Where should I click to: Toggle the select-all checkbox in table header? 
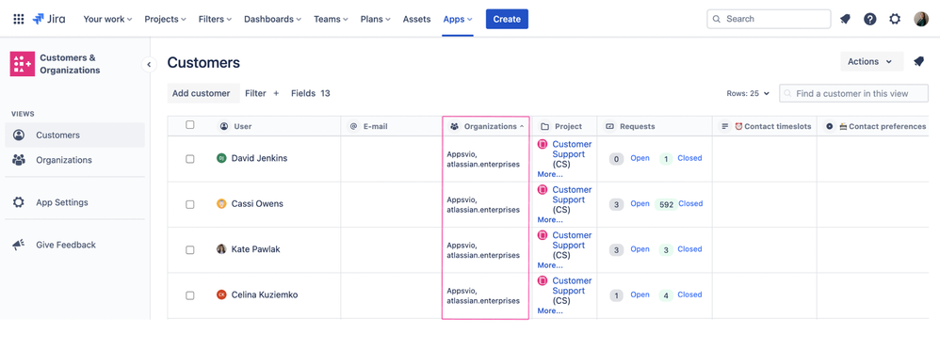coord(190,125)
